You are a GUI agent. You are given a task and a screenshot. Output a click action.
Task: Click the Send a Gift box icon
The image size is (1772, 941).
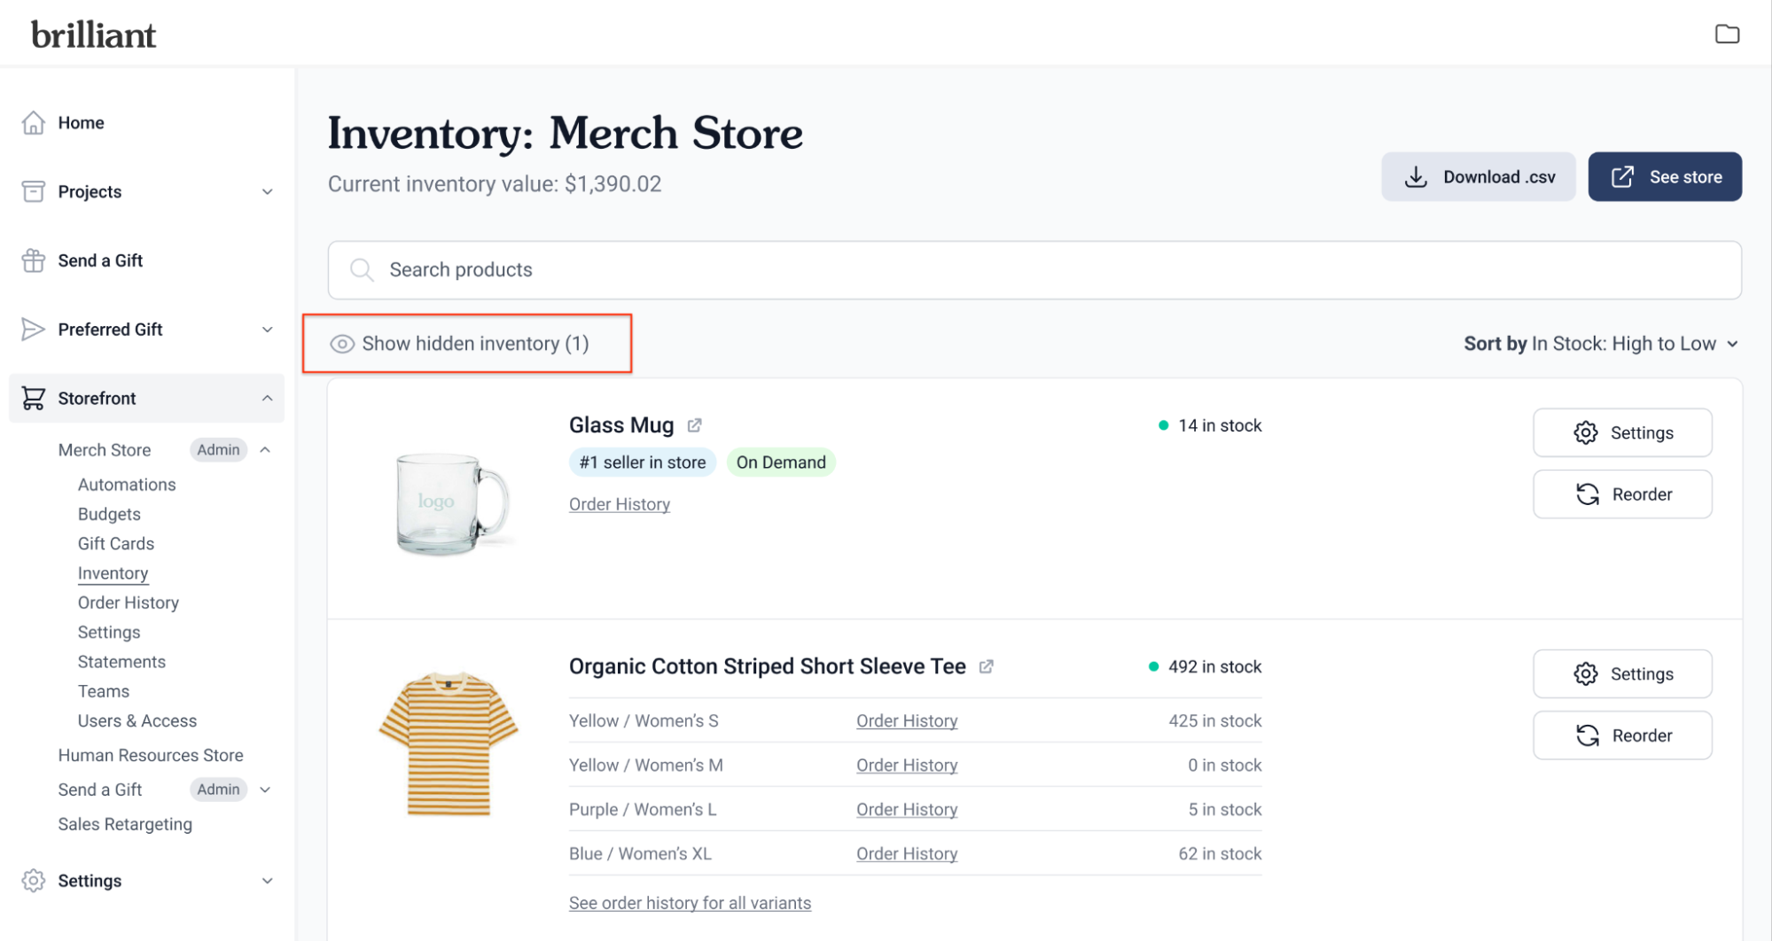click(34, 261)
